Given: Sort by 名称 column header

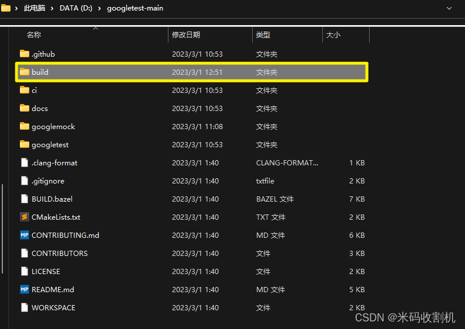Looking at the screenshot, I should tap(34, 34).
